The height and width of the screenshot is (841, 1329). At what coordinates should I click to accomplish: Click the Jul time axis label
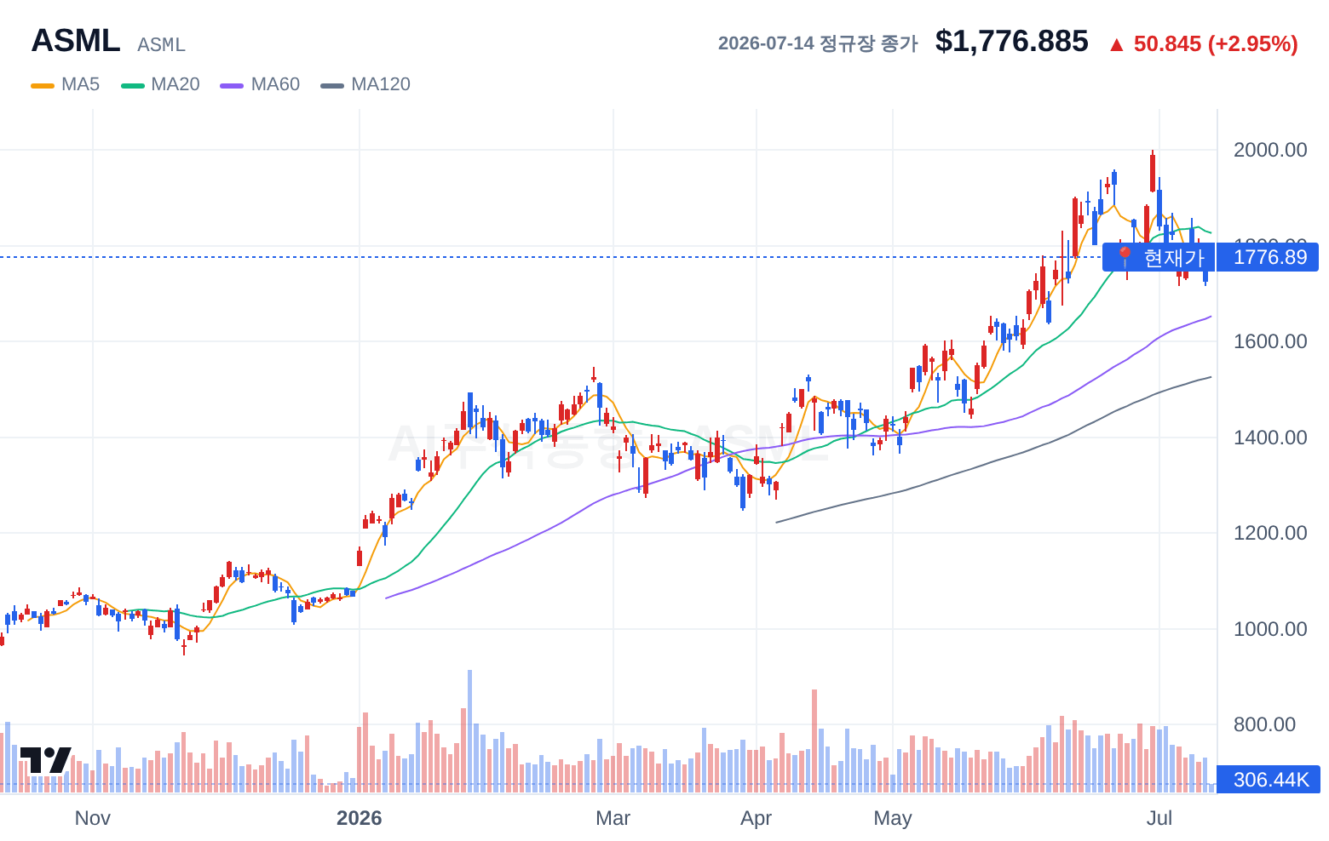coord(1159,818)
